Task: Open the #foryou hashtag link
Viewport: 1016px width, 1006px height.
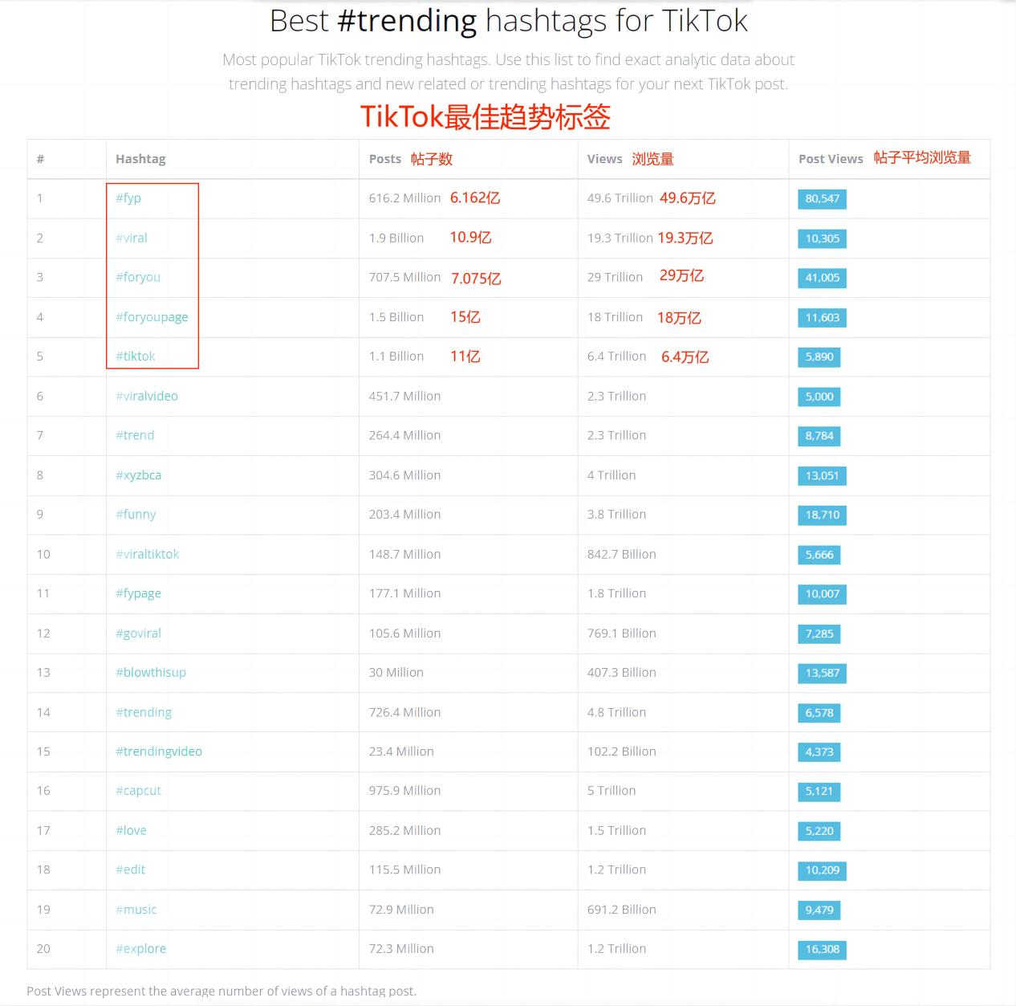Action: point(138,277)
